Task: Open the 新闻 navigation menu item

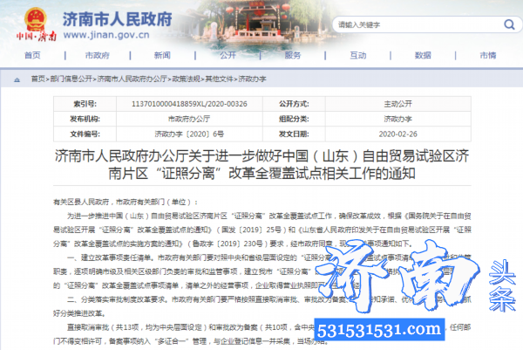Action: pos(162,55)
